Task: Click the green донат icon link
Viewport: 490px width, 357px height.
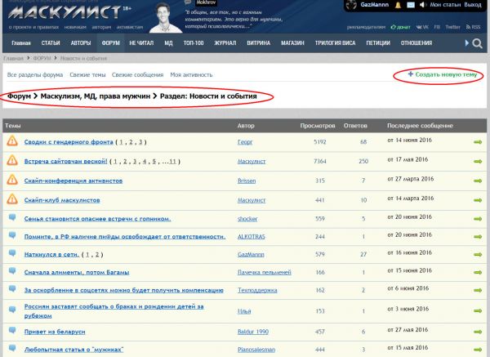Action: (401, 26)
